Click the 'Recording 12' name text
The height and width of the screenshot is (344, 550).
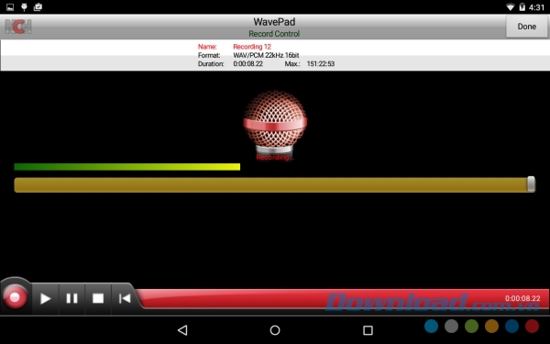[252, 47]
